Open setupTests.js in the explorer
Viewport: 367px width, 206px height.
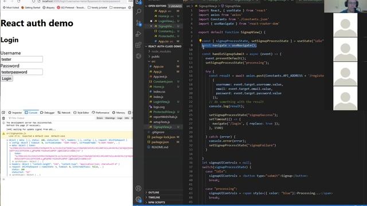162,122
